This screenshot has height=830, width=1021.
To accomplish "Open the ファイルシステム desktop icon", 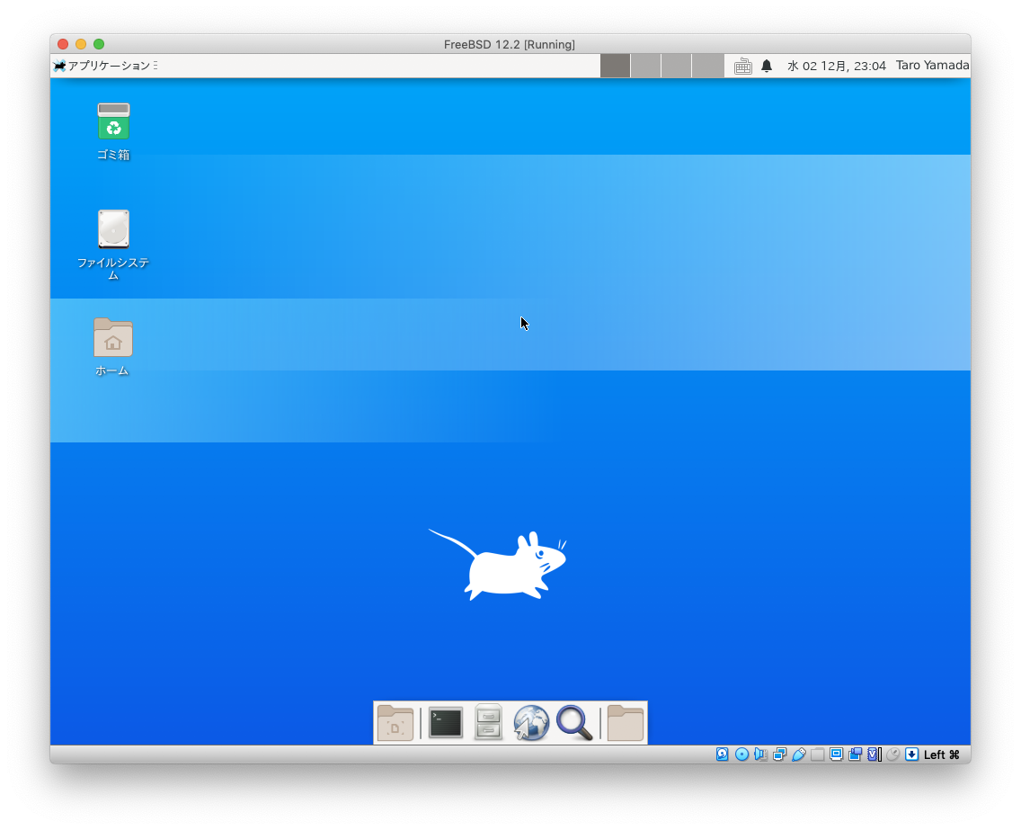I will click(x=113, y=230).
